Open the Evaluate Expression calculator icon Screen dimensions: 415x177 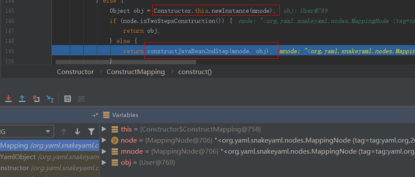coord(67,99)
